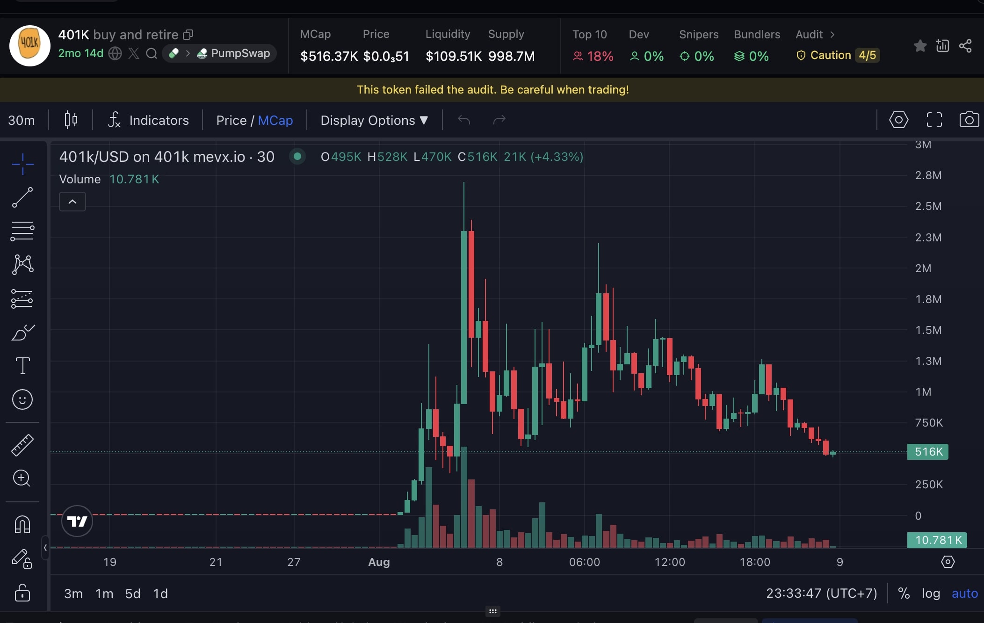This screenshot has width=984, height=623.
Task: Take a chart snapshot
Action: point(969,120)
